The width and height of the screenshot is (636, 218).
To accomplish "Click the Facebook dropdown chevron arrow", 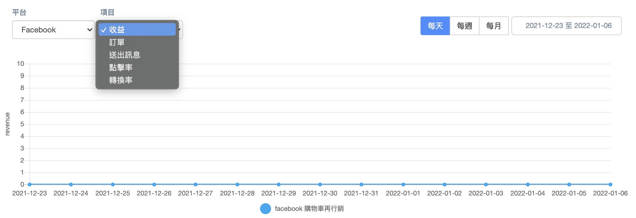I will [x=90, y=30].
